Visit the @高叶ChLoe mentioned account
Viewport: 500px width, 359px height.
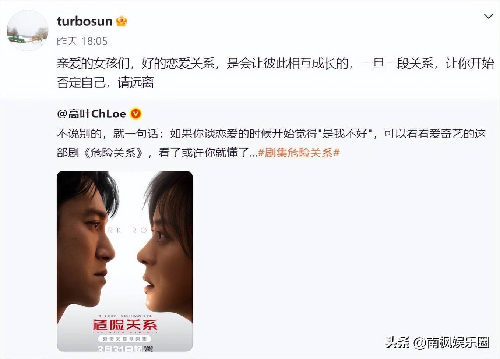point(91,114)
